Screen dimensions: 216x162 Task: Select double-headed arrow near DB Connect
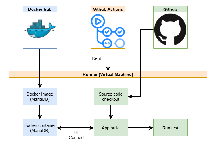[75, 128]
